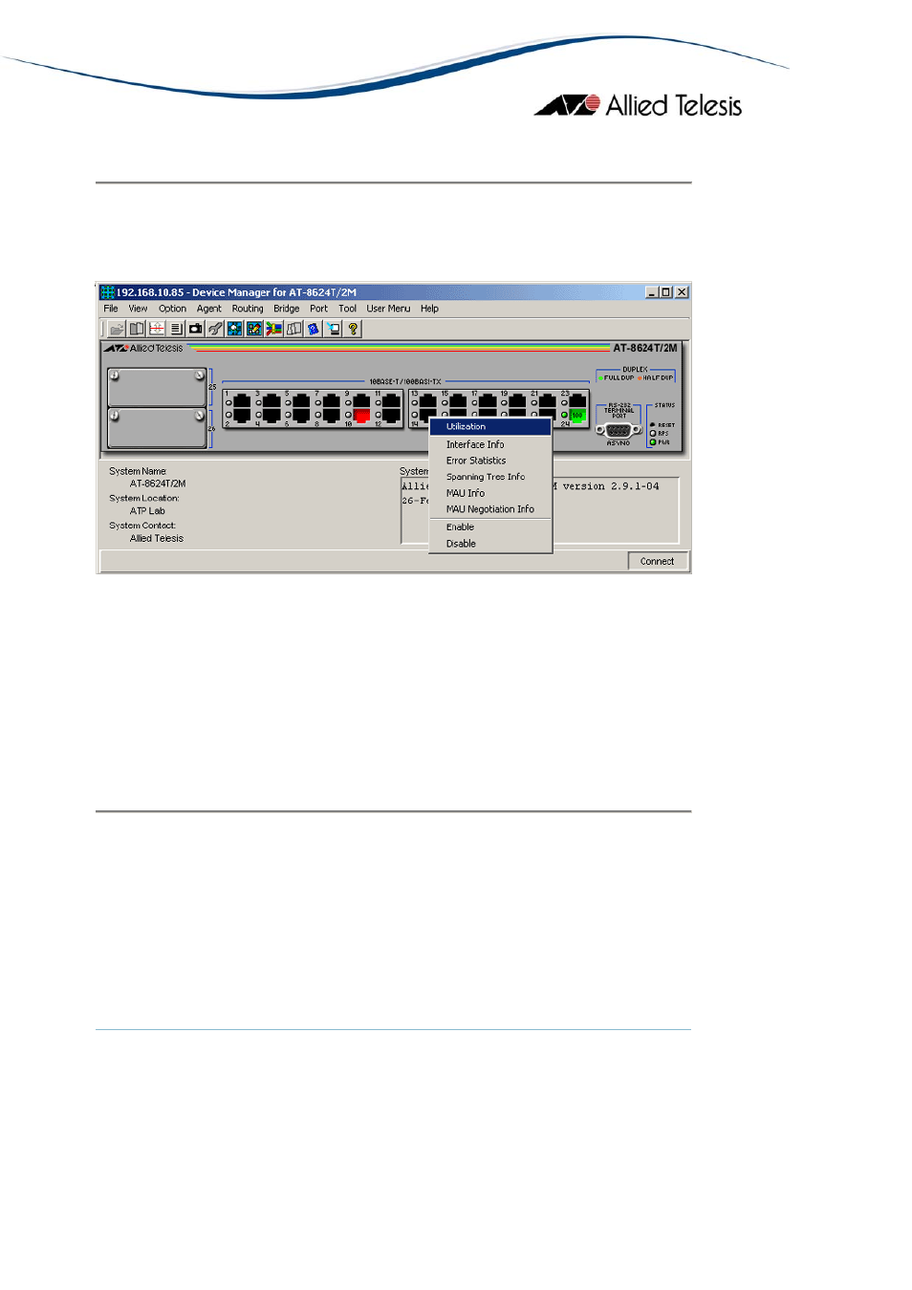The image size is (912, 1290).
Task: Select port 23 on the switch panel
Action: coord(577,401)
